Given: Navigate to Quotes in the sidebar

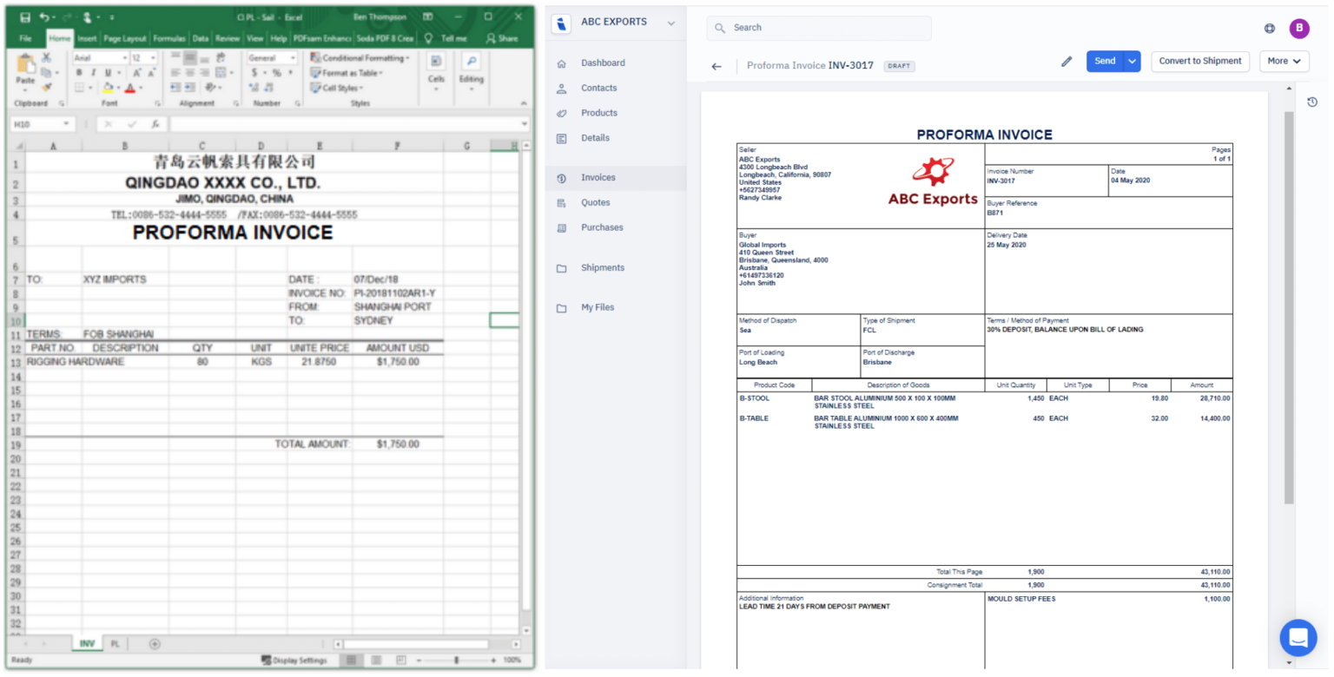Looking at the screenshot, I should tap(595, 202).
